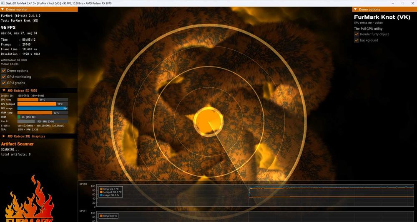Click The Evil GPU utility text
Viewport: 417px width, 222px height.
[368, 29]
